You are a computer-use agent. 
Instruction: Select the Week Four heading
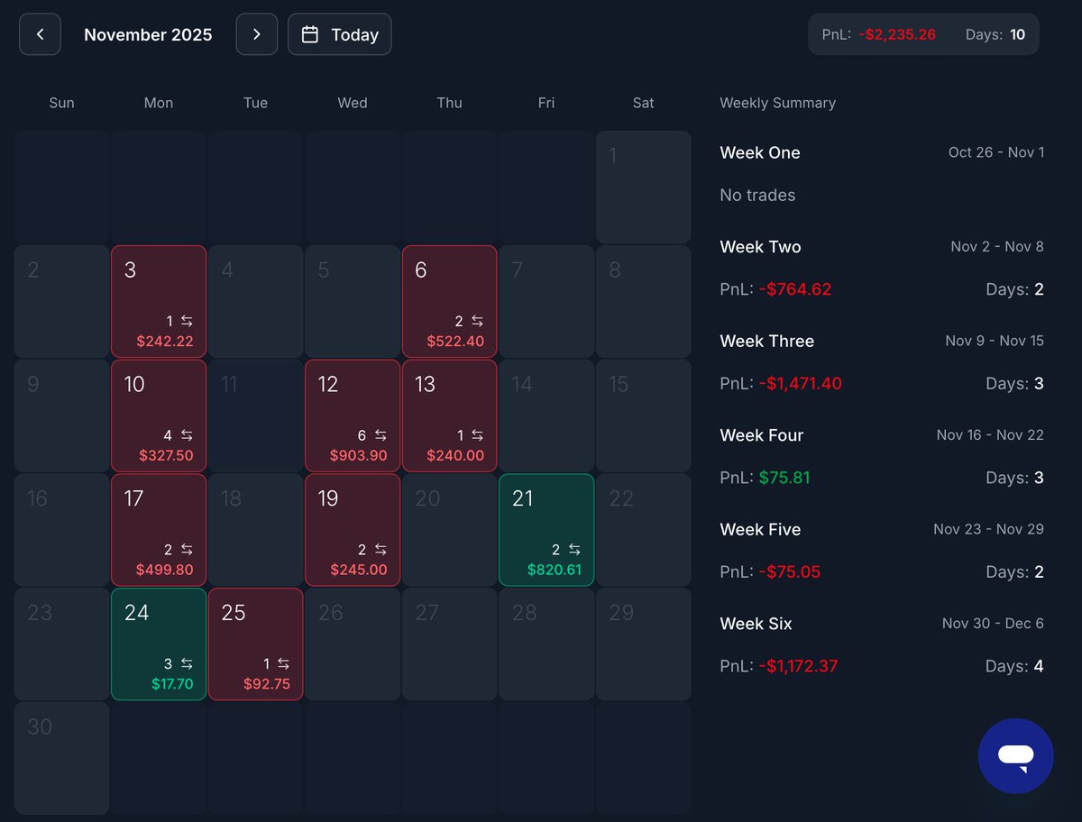[761, 435]
